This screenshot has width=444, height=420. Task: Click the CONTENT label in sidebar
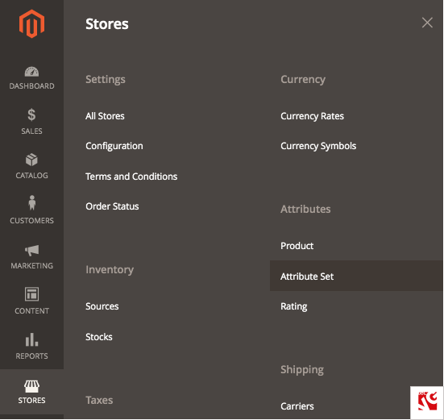(x=31, y=311)
